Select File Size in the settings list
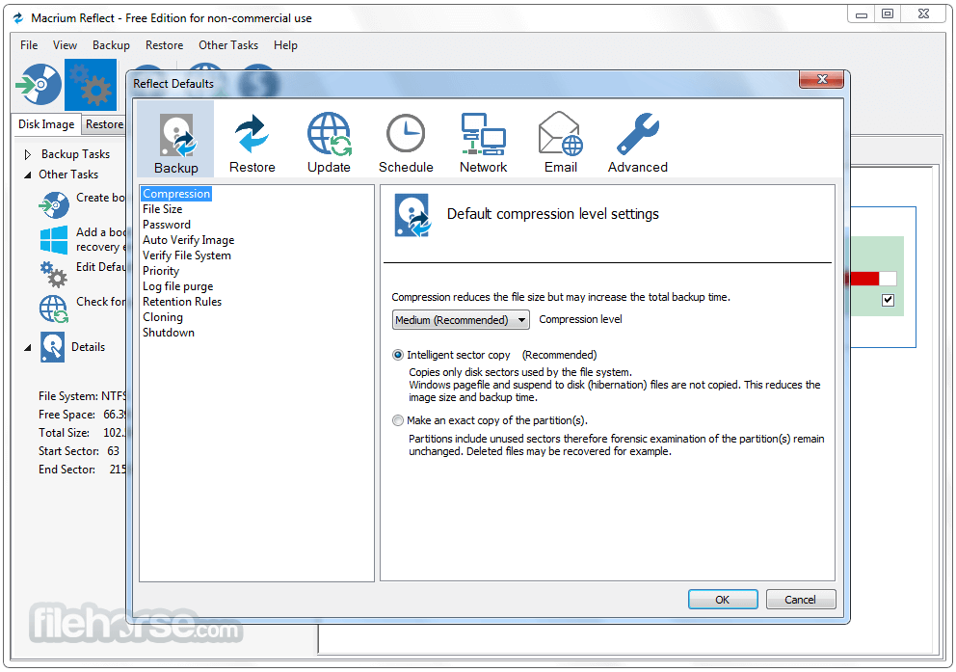 pos(162,209)
